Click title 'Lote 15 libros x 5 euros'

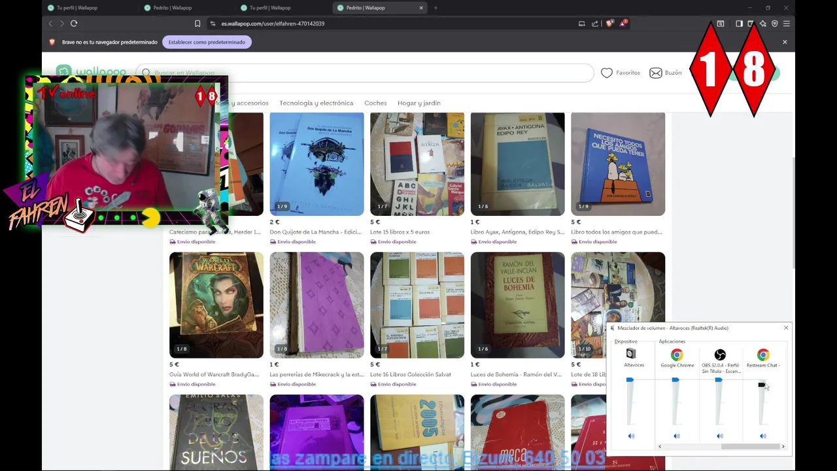(x=400, y=232)
